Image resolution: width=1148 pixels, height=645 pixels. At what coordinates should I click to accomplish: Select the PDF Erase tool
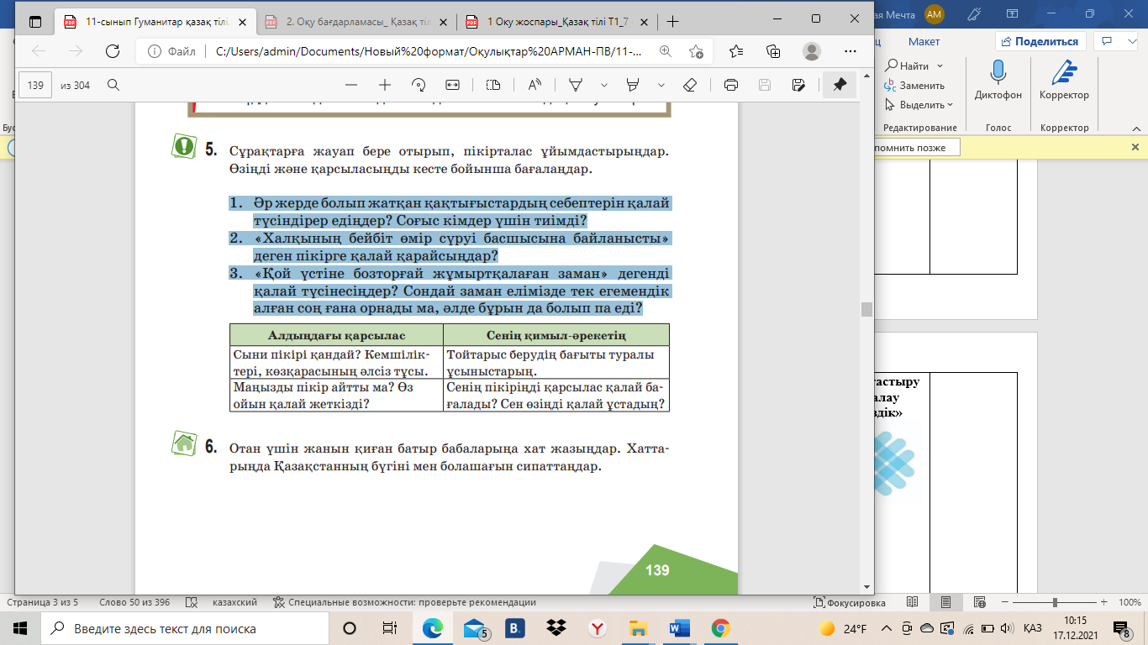tap(690, 85)
